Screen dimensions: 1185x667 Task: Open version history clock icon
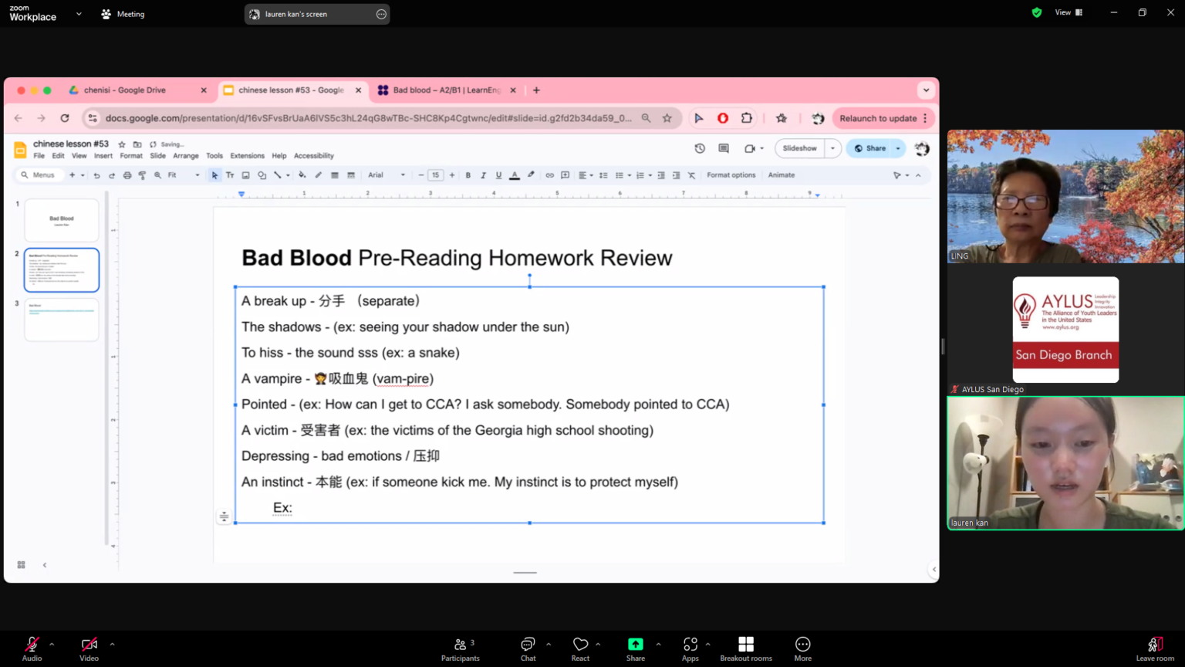pos(700,148)
